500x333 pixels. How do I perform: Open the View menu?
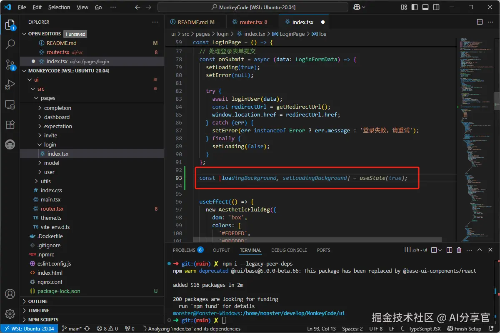tap(82, 7)
